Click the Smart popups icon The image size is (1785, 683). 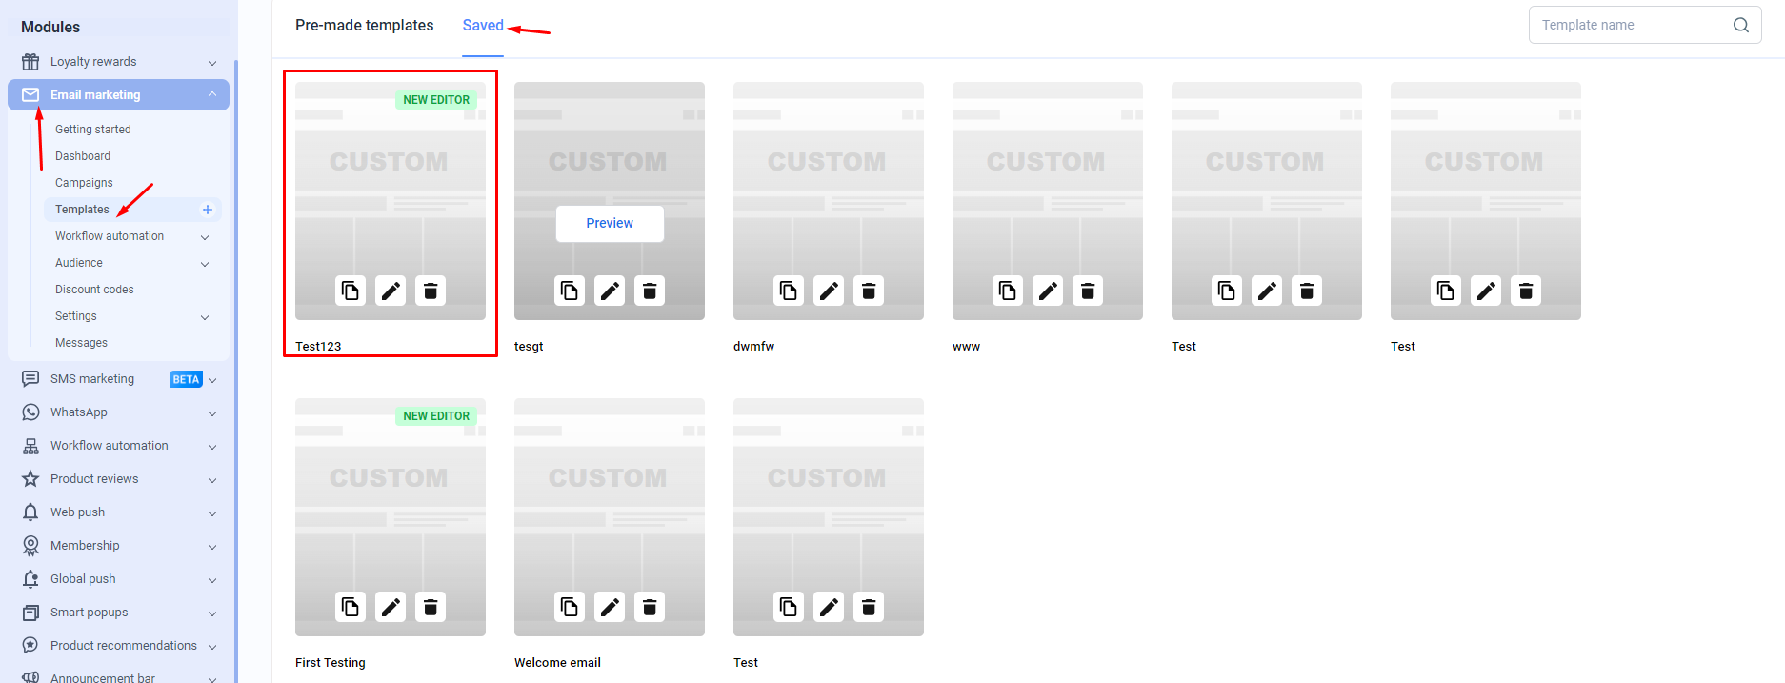(30, 613)
